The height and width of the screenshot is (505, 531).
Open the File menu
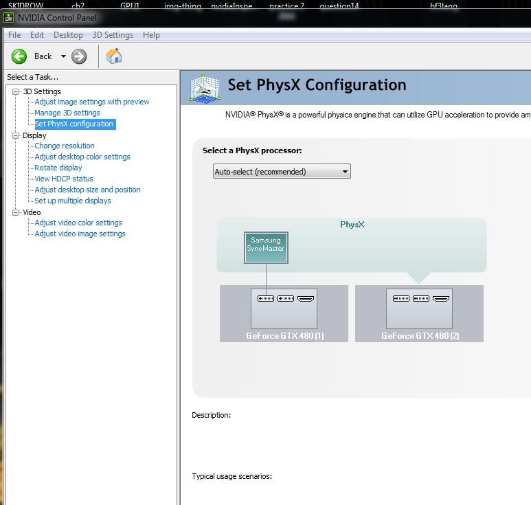coord(14,35)
